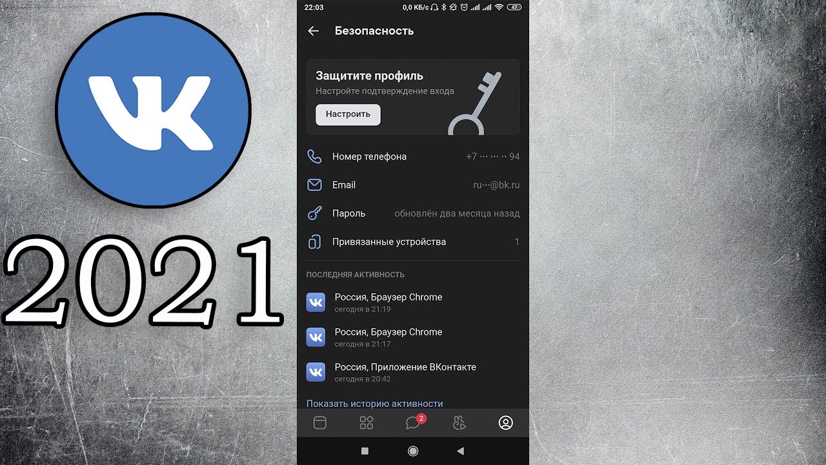Tap the linked devices count 1
The width and height of the screenshot is (826, 465).
coord(517,242)
